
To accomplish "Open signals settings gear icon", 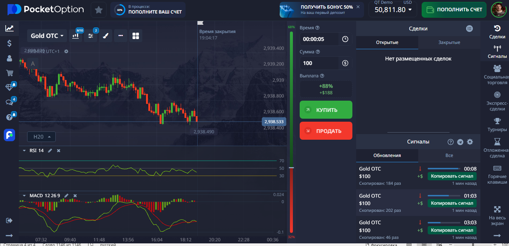I will coord(469,142).
